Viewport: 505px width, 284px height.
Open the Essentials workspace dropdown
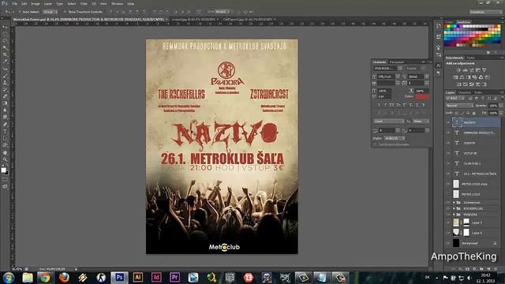[x=485, y=12]
